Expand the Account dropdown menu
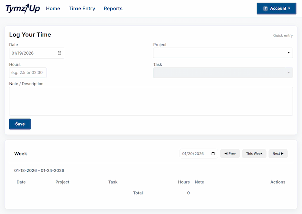Image resolution: width=302 pixels, height=214 pixels. pyautogui.click(x=276, y=9)
